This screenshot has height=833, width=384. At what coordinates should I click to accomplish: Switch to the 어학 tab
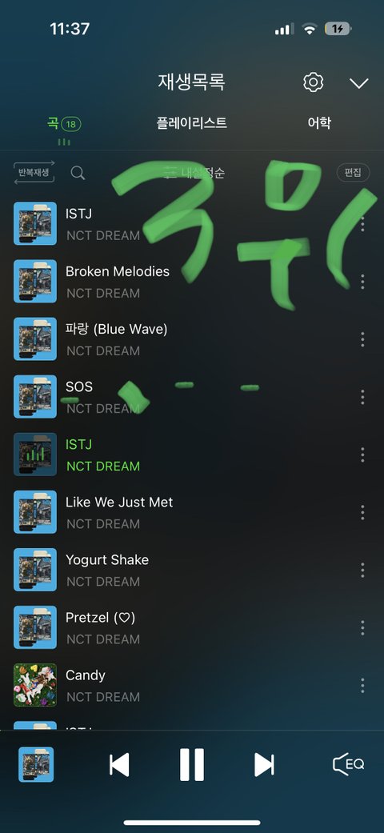click(x=319, y=123)
